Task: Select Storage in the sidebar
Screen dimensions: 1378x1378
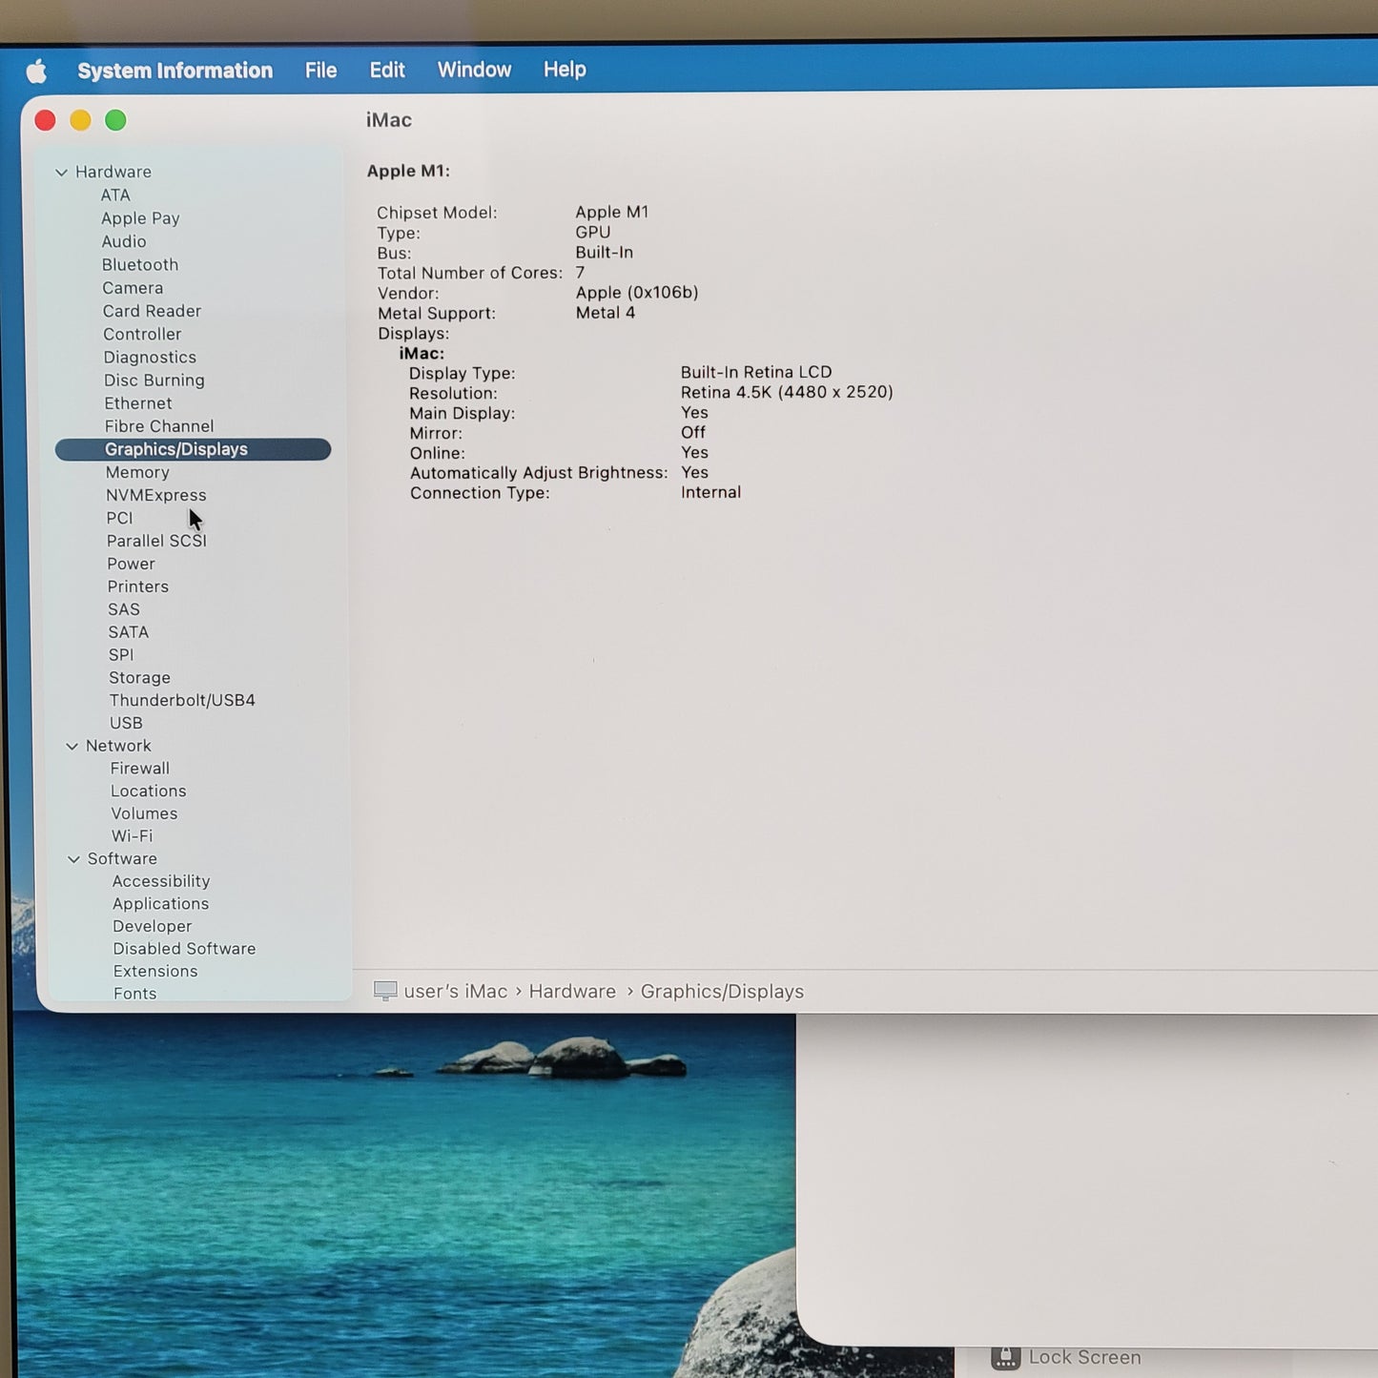Action: point(139,678)
